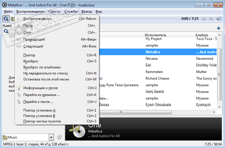Add new playlist with blue plus icon
The height and width of the screenshot is (148, 225).
click(x=219, y=28)
